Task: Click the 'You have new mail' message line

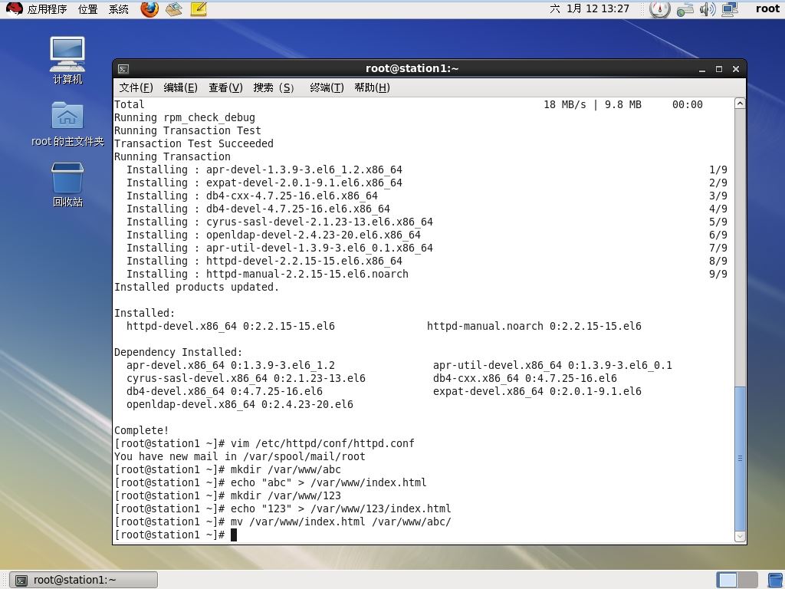Action: [x=240, y=457]
